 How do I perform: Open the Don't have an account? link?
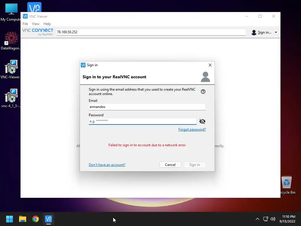pyautogui.click(x=107, y=165)
